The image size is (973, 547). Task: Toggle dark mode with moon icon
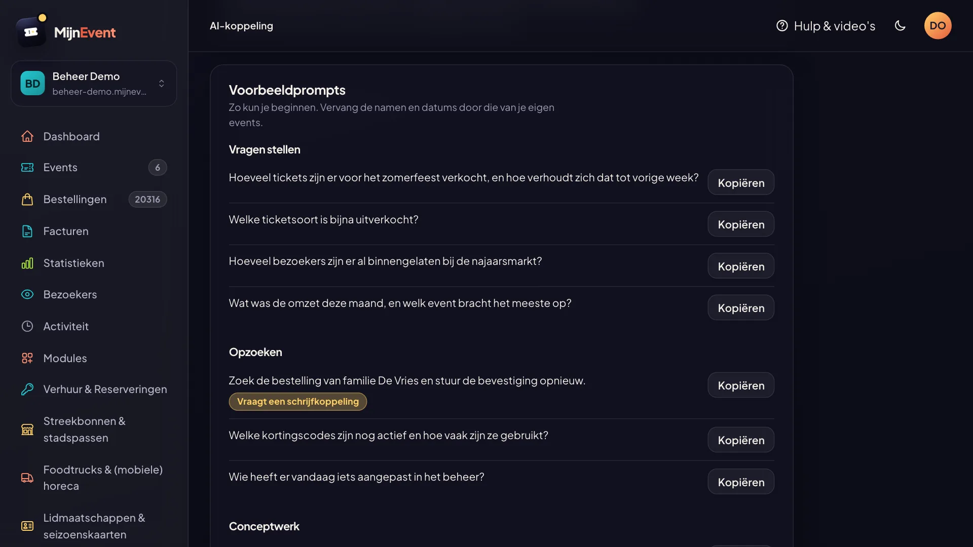point(900,26)
